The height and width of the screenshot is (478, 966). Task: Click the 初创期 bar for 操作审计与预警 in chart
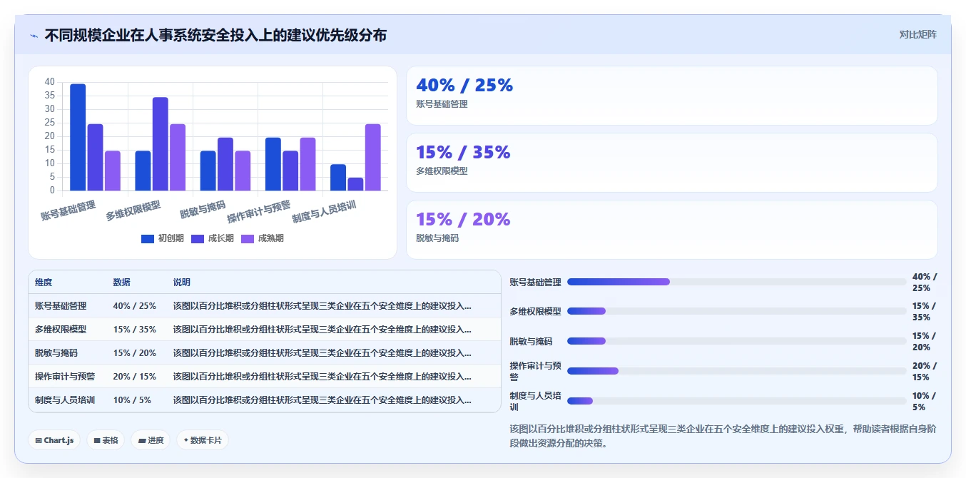(273, 164)
